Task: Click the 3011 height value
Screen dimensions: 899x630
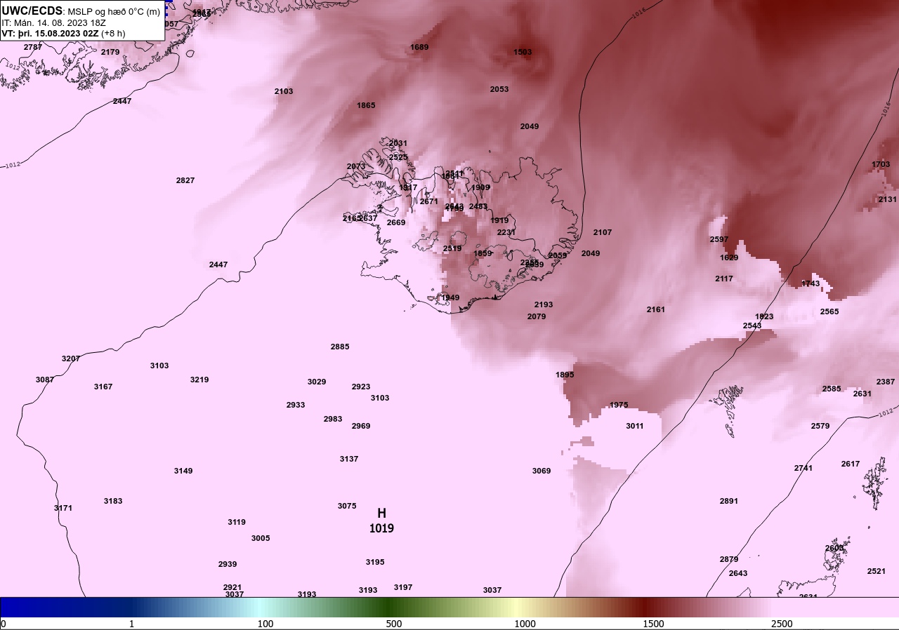Action: click(x=635, y=426)
